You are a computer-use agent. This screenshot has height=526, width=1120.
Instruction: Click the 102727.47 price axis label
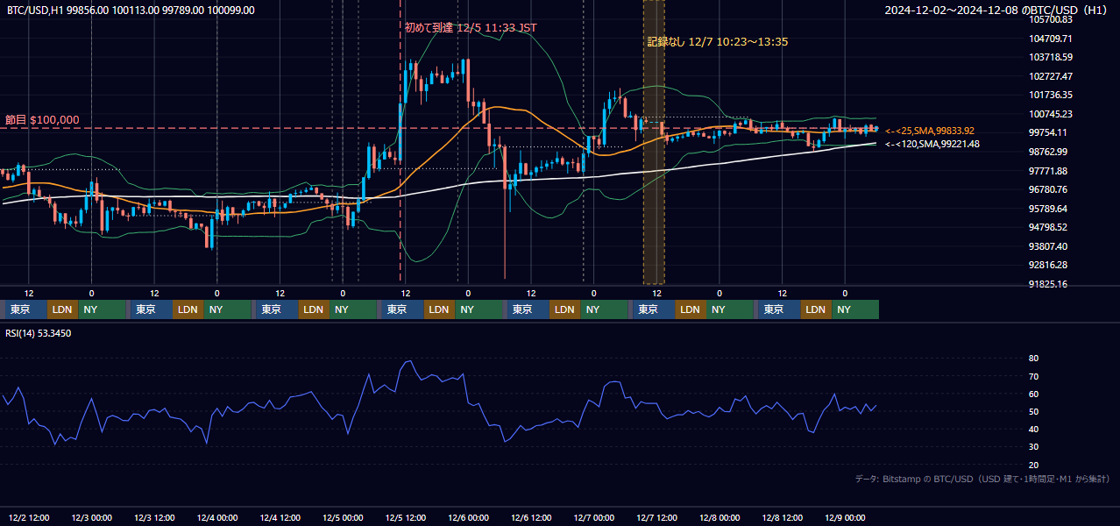1052,76
